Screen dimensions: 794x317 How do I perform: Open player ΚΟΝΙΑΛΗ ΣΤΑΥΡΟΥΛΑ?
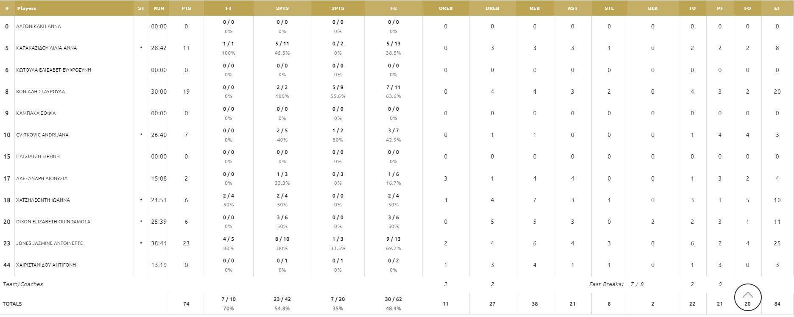tap(41, 92)
